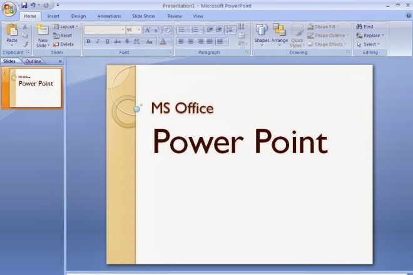Toggle Bold formatting
The image size is (413, 275).
(88, 41)
